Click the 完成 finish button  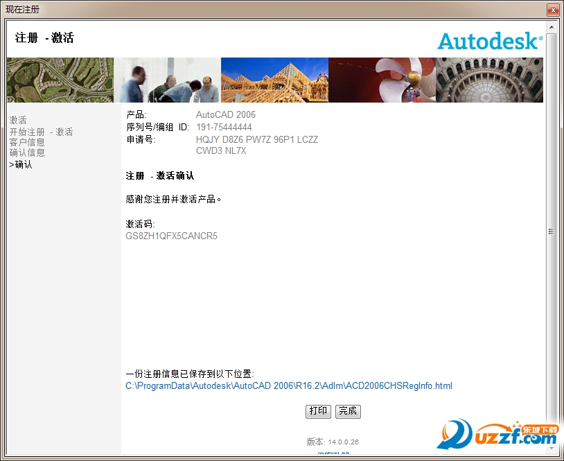pyautogui.click(x=348, y=411)
